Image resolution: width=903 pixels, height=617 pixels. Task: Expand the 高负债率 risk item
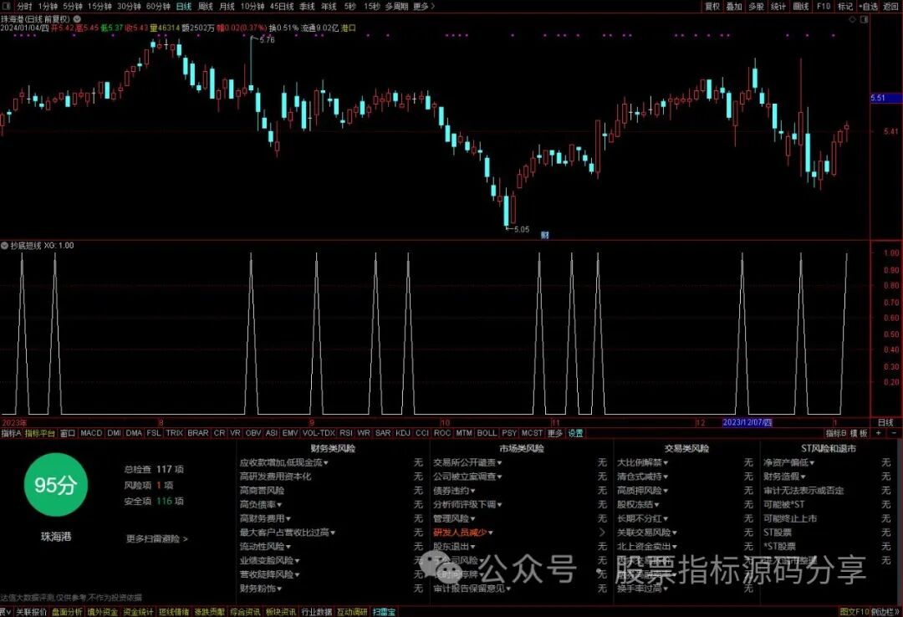pyautogui.click(x=261, y=505)
